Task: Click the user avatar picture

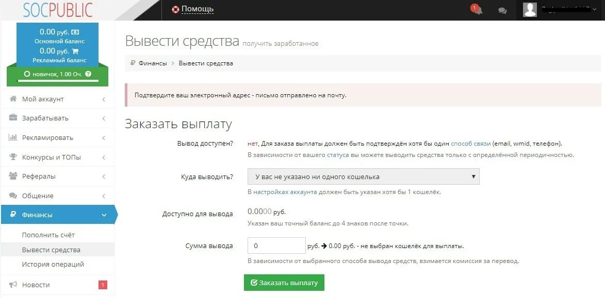Action: (530, 10)
